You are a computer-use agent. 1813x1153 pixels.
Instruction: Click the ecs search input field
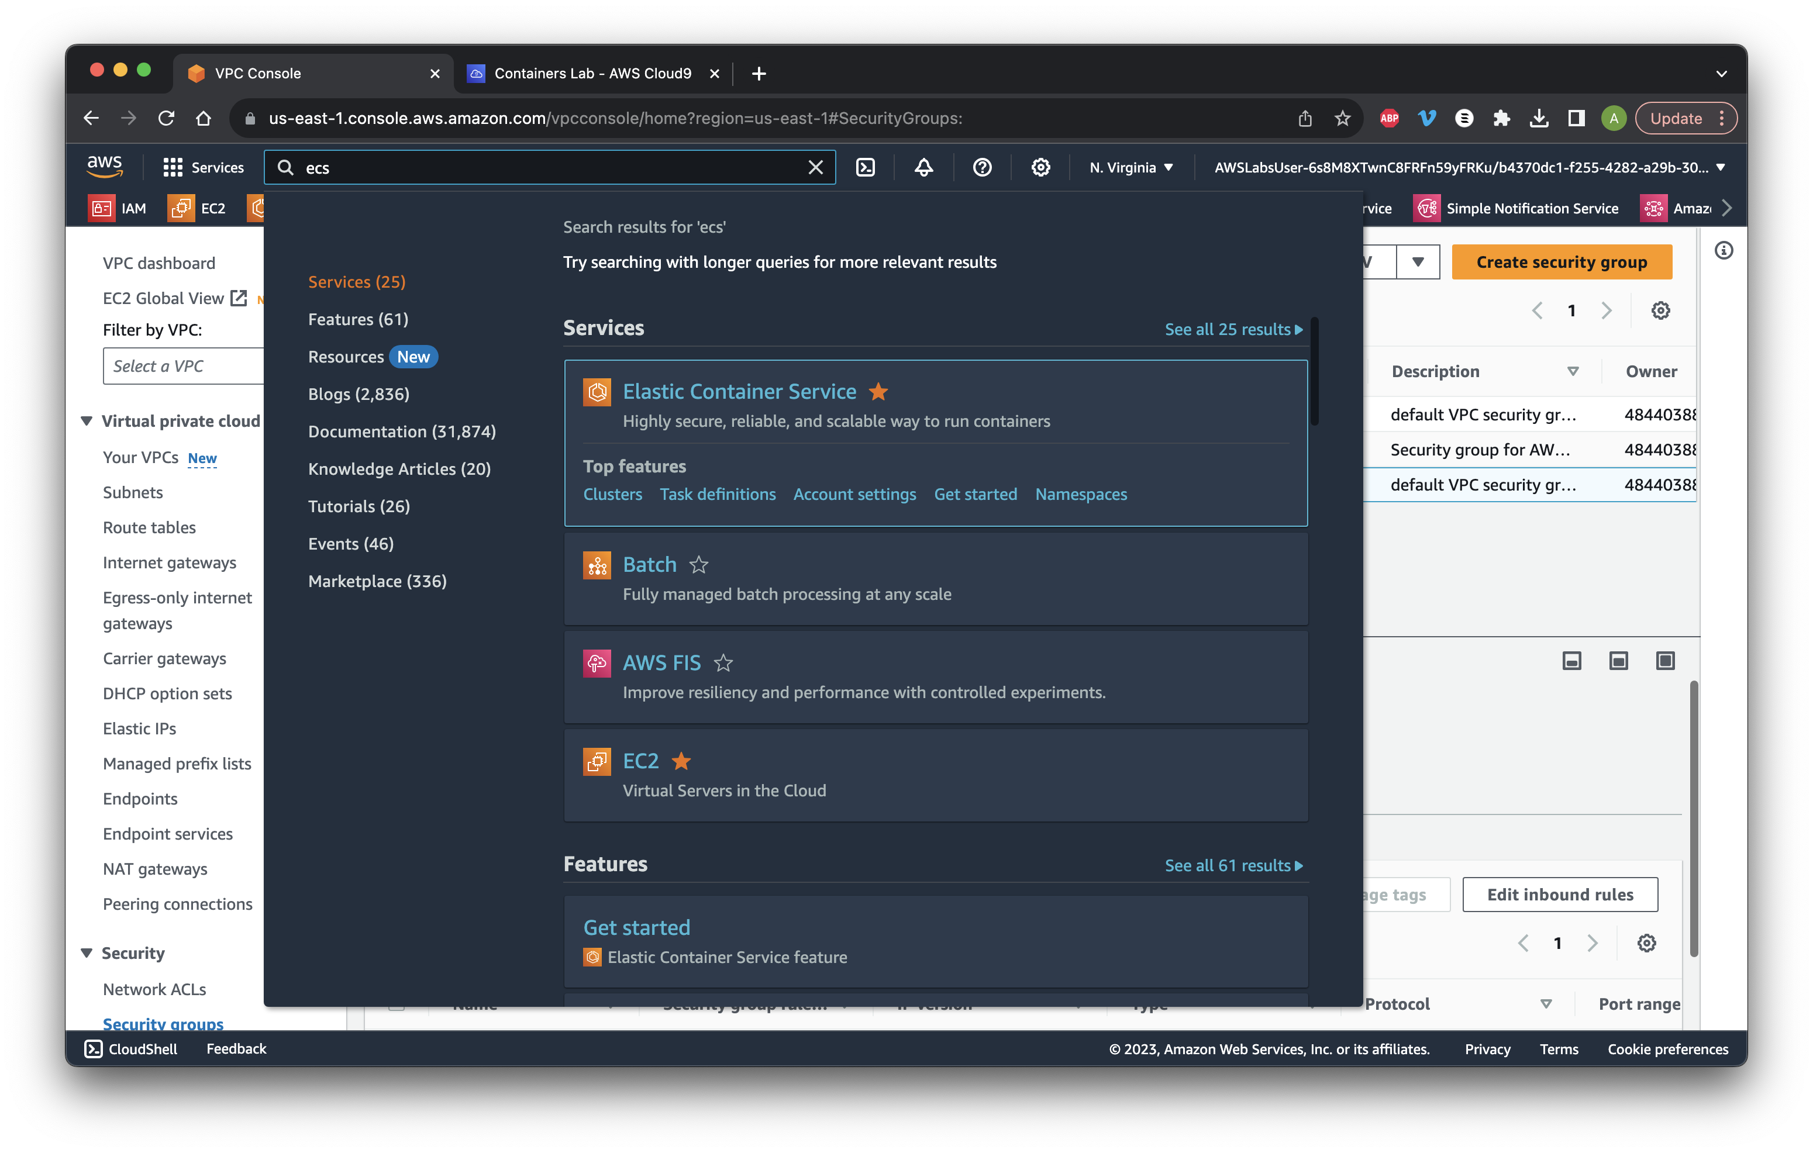click(x=550, y=167)
